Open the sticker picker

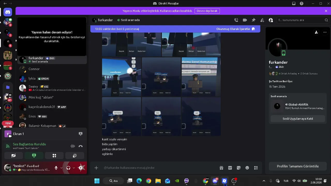pyautogui.click(x=239, y=168)
